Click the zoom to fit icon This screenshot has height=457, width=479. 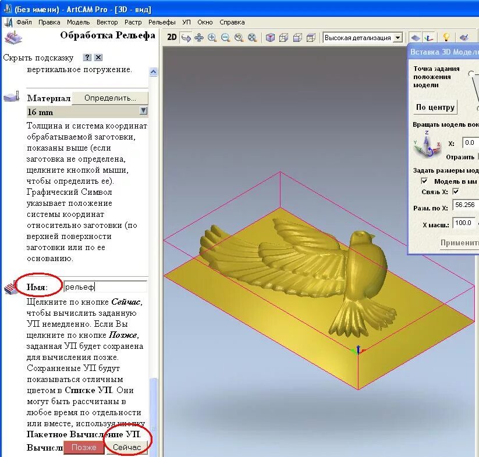[253, 38]
